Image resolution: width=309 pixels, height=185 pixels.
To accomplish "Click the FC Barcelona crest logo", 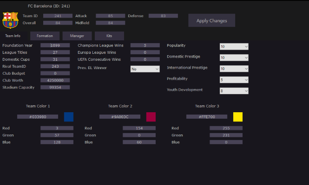I will tap(10, 20).
